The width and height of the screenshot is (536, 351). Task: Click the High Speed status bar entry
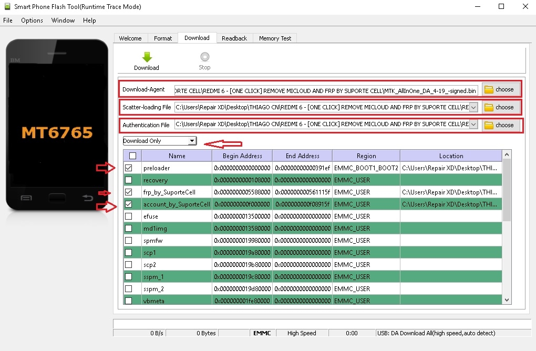pos(302,333)
